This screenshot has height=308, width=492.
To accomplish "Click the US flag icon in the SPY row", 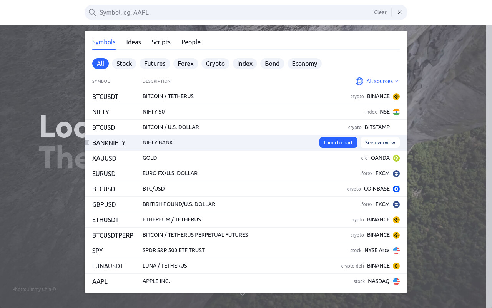I will coord(396,251).
